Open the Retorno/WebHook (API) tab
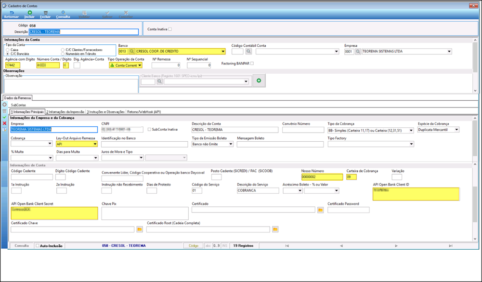The height and width of the screenshot is (282, 482). (144, 112)
